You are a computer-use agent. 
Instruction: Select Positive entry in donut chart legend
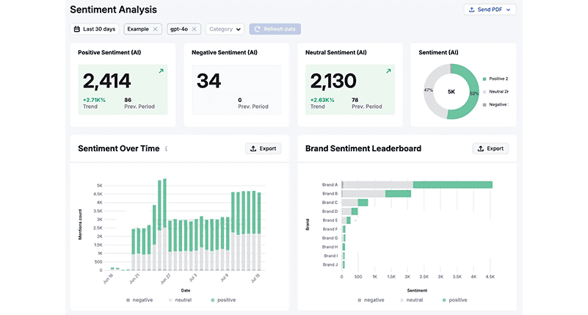496,78
